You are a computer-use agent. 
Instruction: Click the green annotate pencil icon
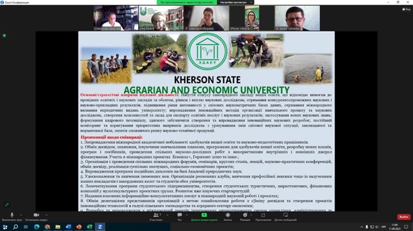7,204
